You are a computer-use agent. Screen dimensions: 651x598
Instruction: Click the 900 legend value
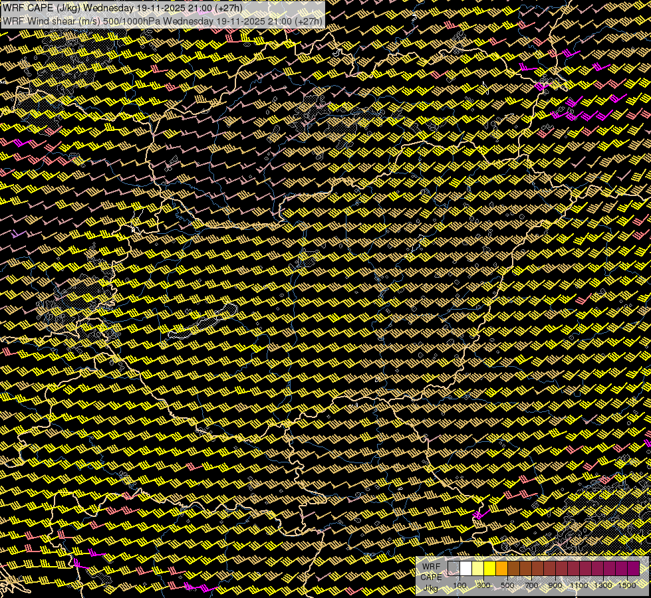coord(555,585)
